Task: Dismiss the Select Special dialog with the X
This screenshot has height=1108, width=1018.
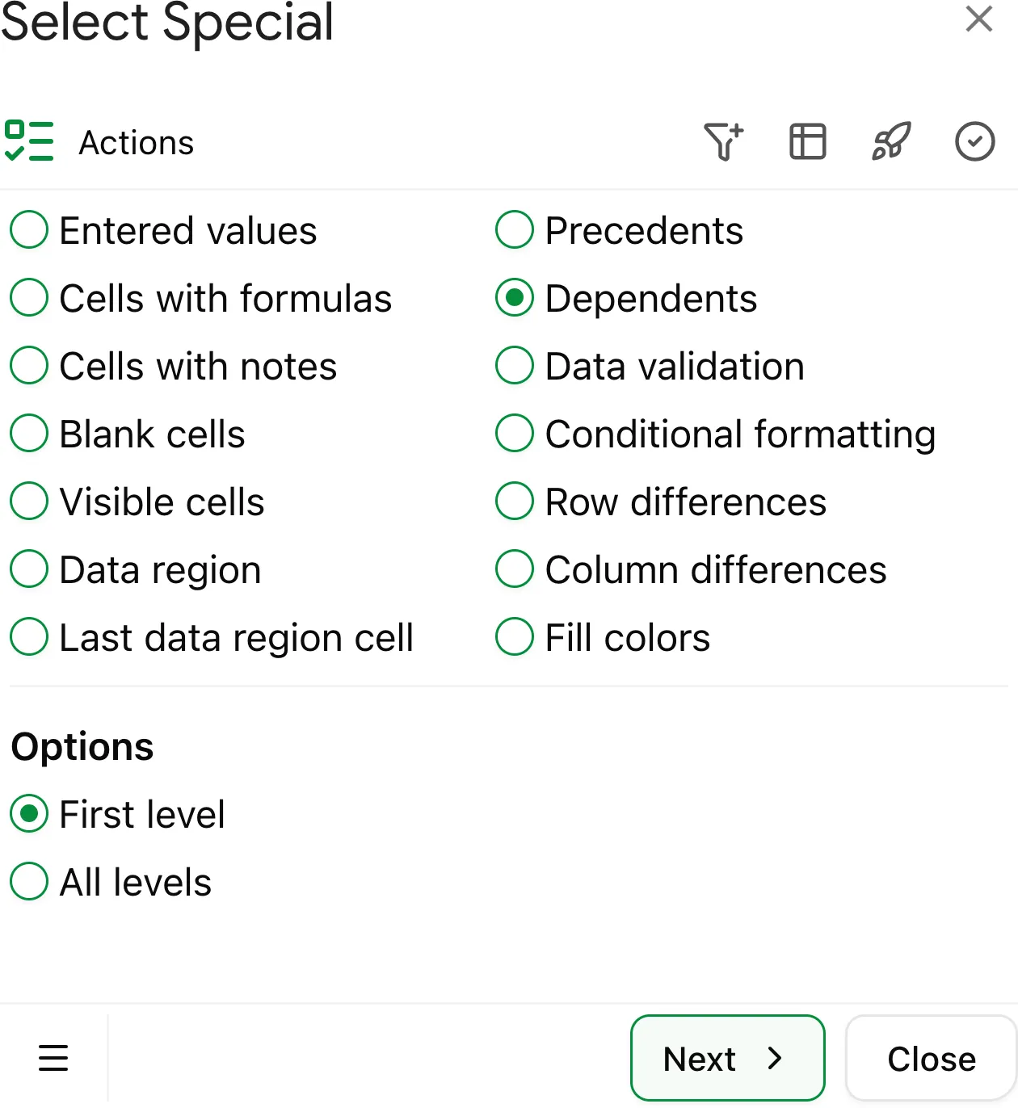Action: pos(978,18)
